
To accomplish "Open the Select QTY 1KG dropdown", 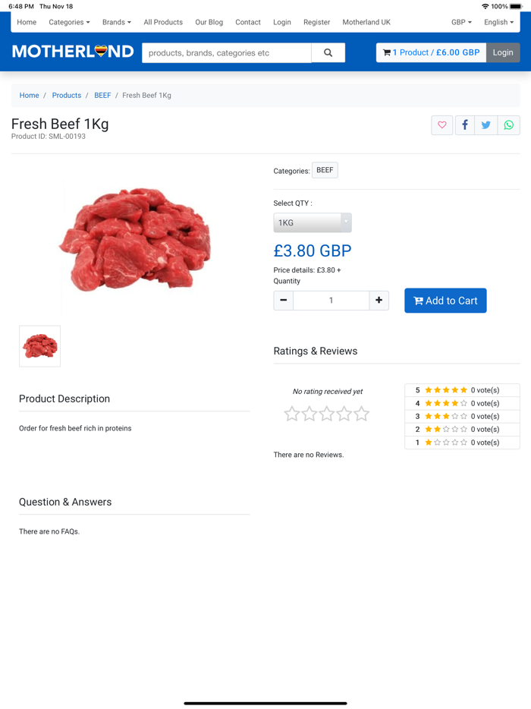I will tap(312, 222).
